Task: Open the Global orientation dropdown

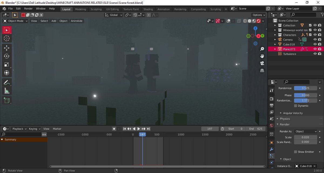Action: pos(114,15)
